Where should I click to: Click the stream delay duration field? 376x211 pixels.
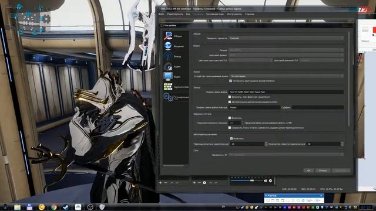[x=236, y=123]
